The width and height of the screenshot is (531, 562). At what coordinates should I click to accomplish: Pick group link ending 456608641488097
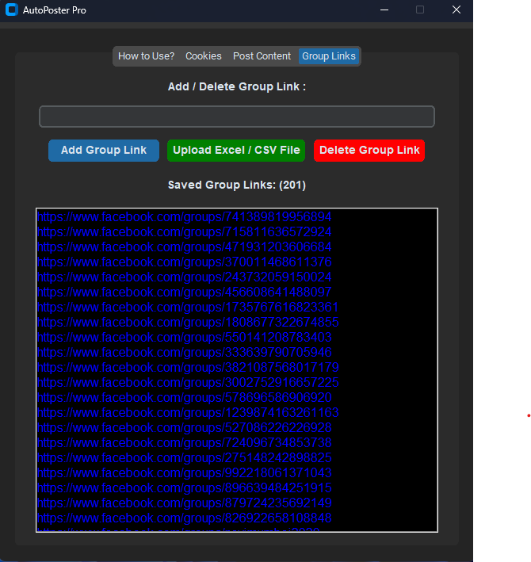point(184,292)
